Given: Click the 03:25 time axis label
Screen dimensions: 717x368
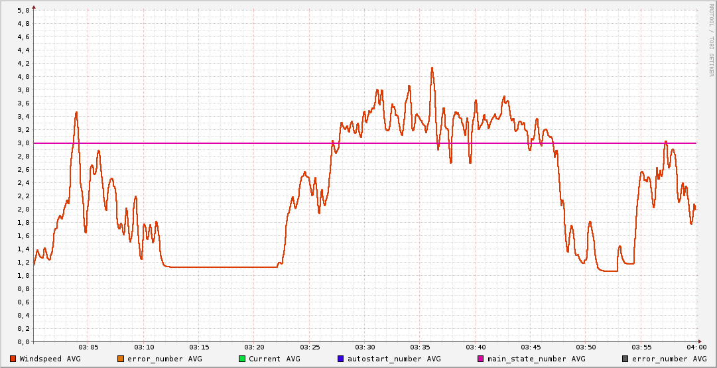Looking at the screenshot, I should [x=310, y=348].
